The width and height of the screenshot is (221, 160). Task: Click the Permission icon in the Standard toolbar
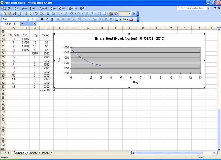click(19, 14)
